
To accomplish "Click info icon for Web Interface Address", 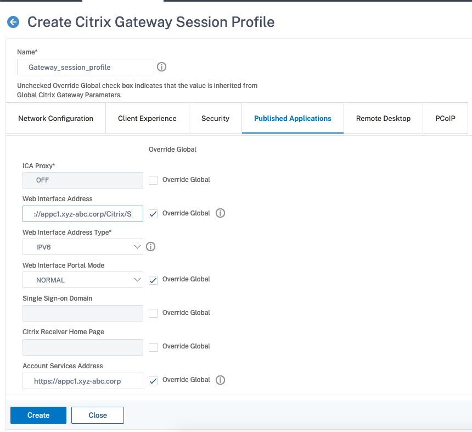I will point(220,213).
